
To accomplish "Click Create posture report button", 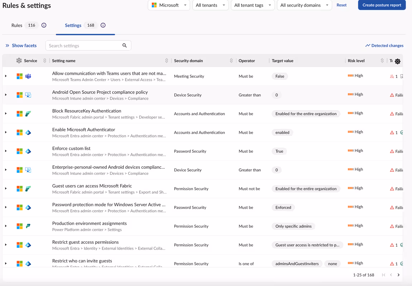I will coord(382,5).
